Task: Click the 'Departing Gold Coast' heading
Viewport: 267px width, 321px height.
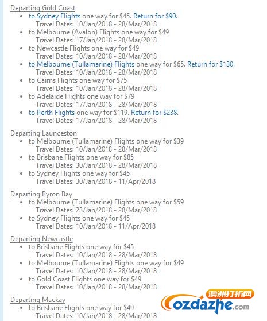Action: pos(43,8)
